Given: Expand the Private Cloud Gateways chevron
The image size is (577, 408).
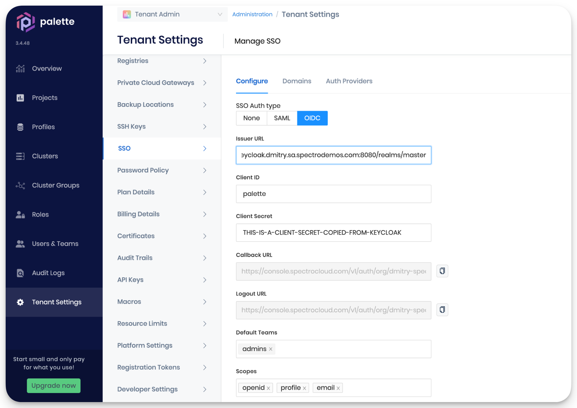Looking at the screenshot, I should (205, 83).
